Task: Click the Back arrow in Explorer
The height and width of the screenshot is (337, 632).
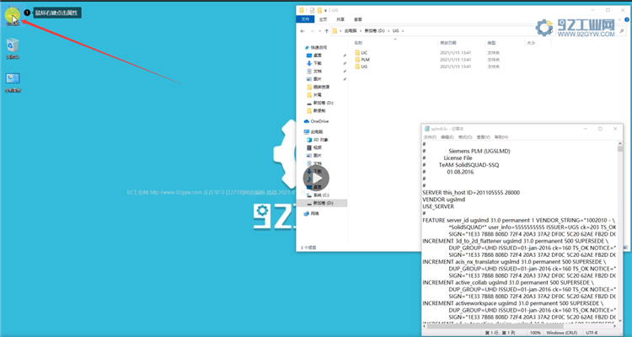Action: pyautogui.click(x=303, y=31)
